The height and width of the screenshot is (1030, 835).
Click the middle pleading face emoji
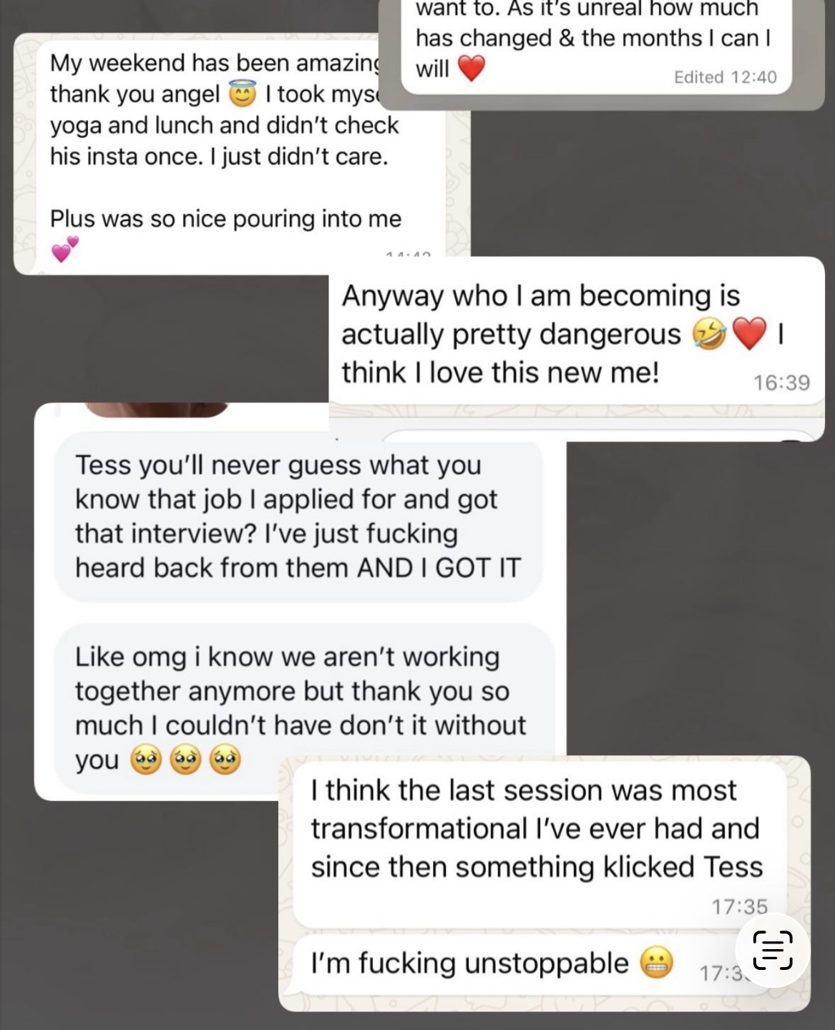(185, 760)
